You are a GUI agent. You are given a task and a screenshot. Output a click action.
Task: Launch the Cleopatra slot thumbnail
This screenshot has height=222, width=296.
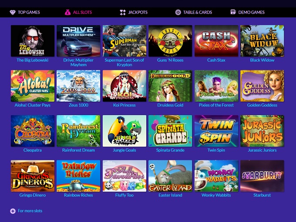tap(33, 131)
